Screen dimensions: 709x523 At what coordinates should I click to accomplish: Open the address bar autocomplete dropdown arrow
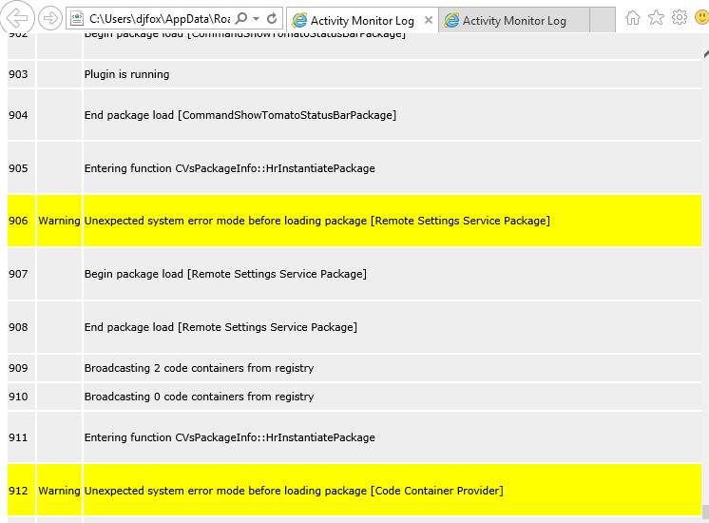click(257, 19)
